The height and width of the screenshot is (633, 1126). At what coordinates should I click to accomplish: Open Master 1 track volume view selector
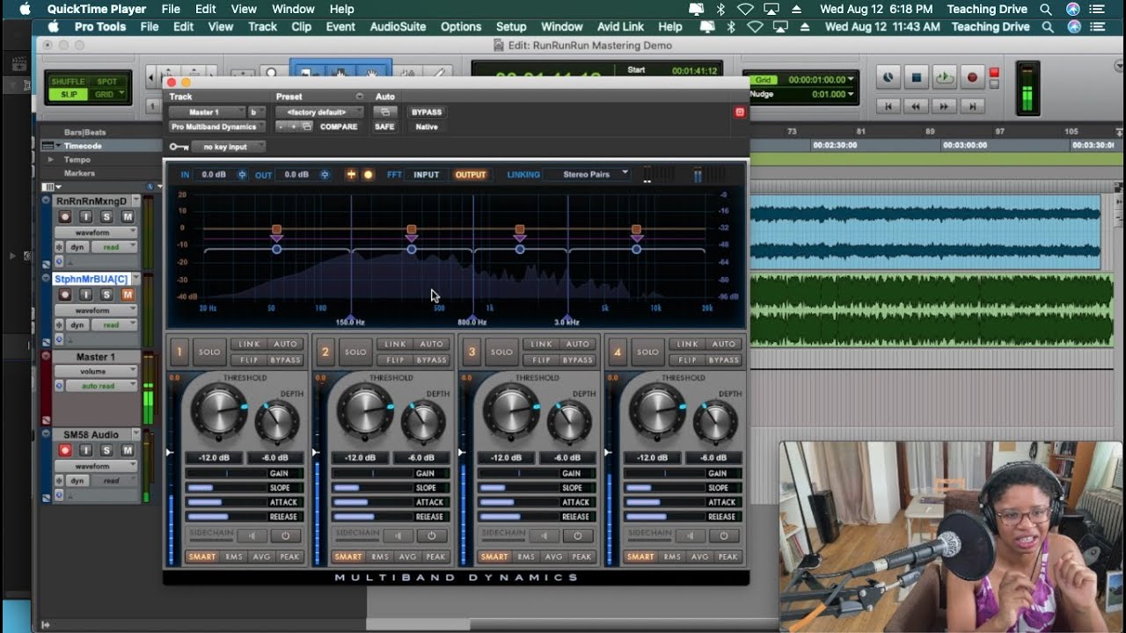[x=96, y=372]
